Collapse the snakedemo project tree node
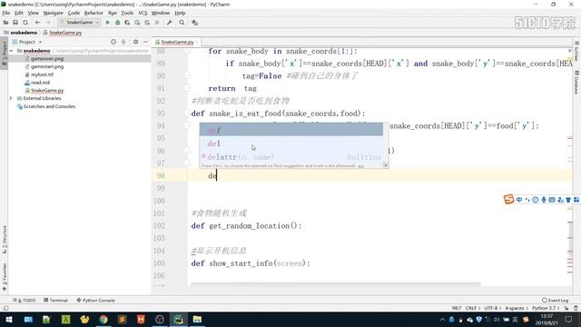Screen dimensions: 581x327 [x=11, y=51]
